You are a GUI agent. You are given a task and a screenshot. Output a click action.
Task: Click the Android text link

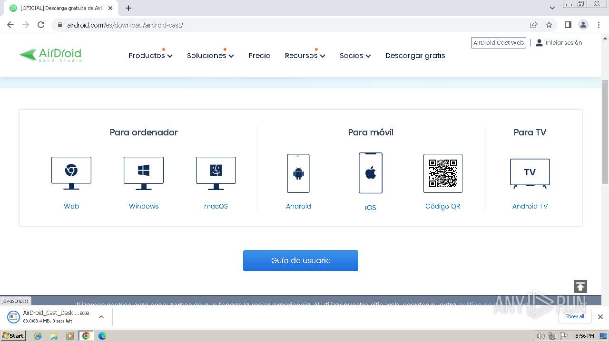point(298,206)
